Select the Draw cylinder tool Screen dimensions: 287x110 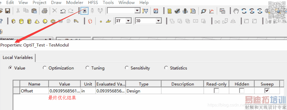point(21,21)
